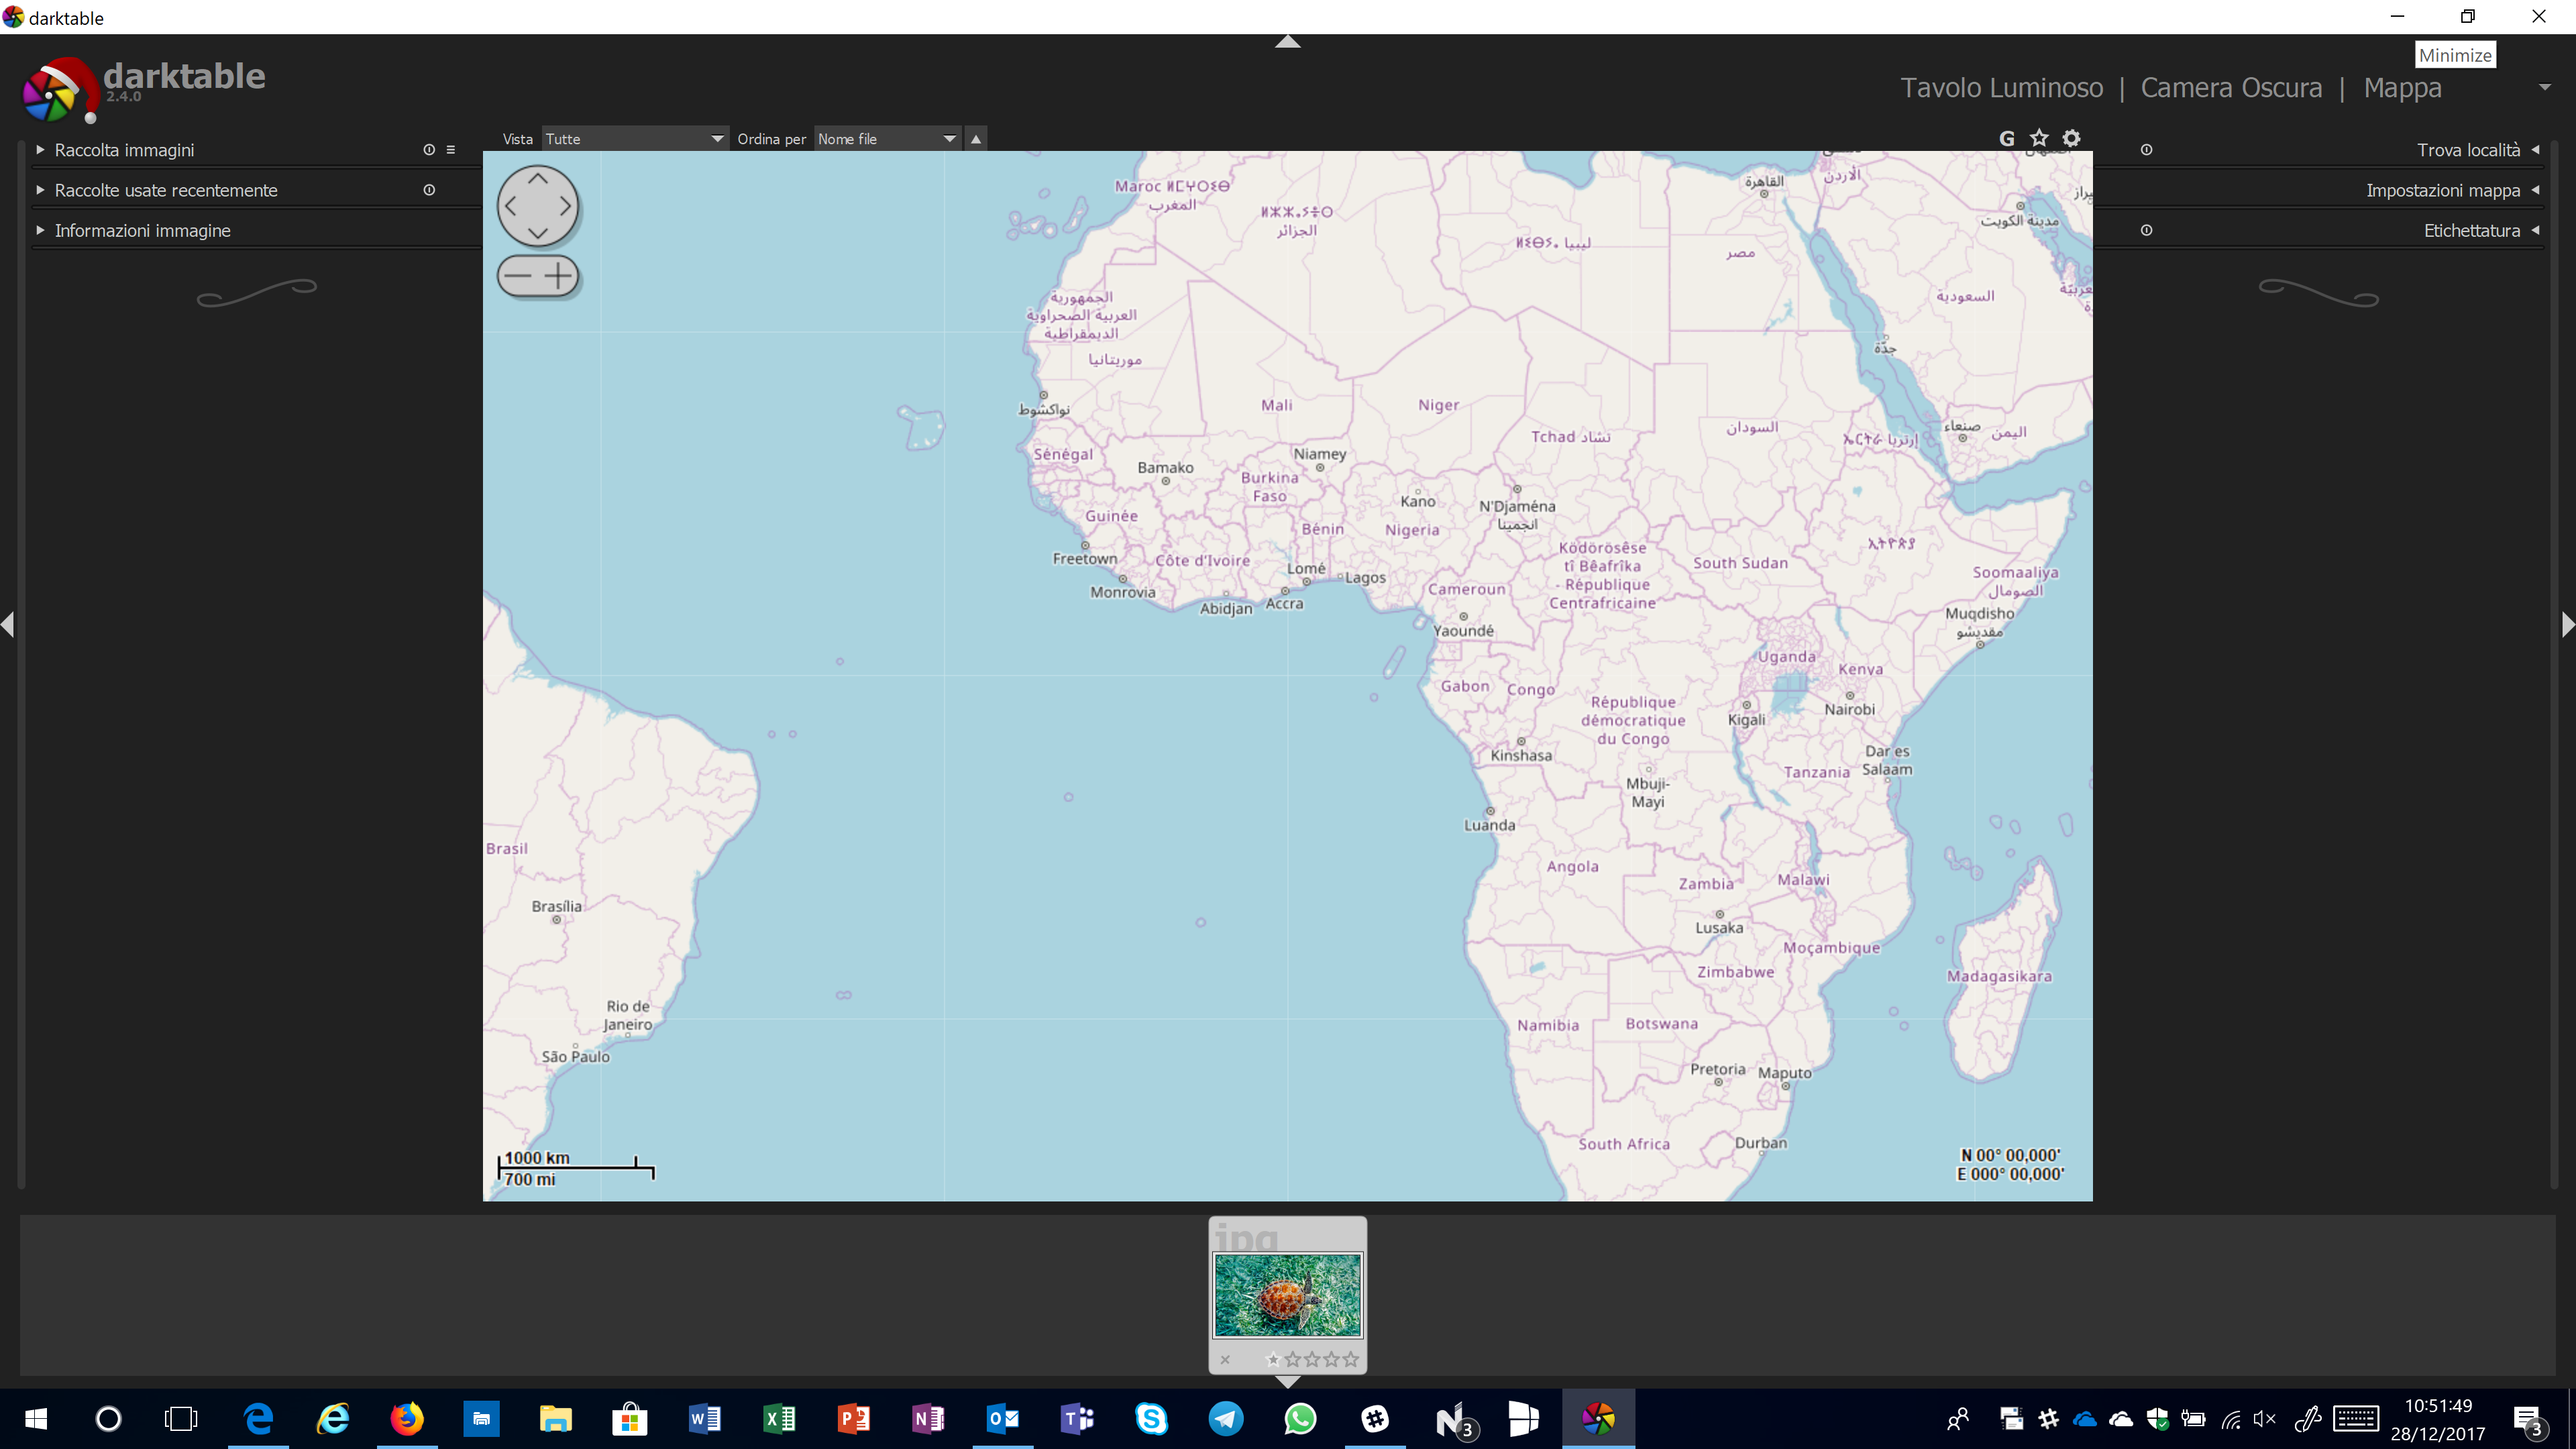Click the OneDrive blue cloud tray icon
This screenshot has height=1449, width=2576.
tap(2084, 1419)
